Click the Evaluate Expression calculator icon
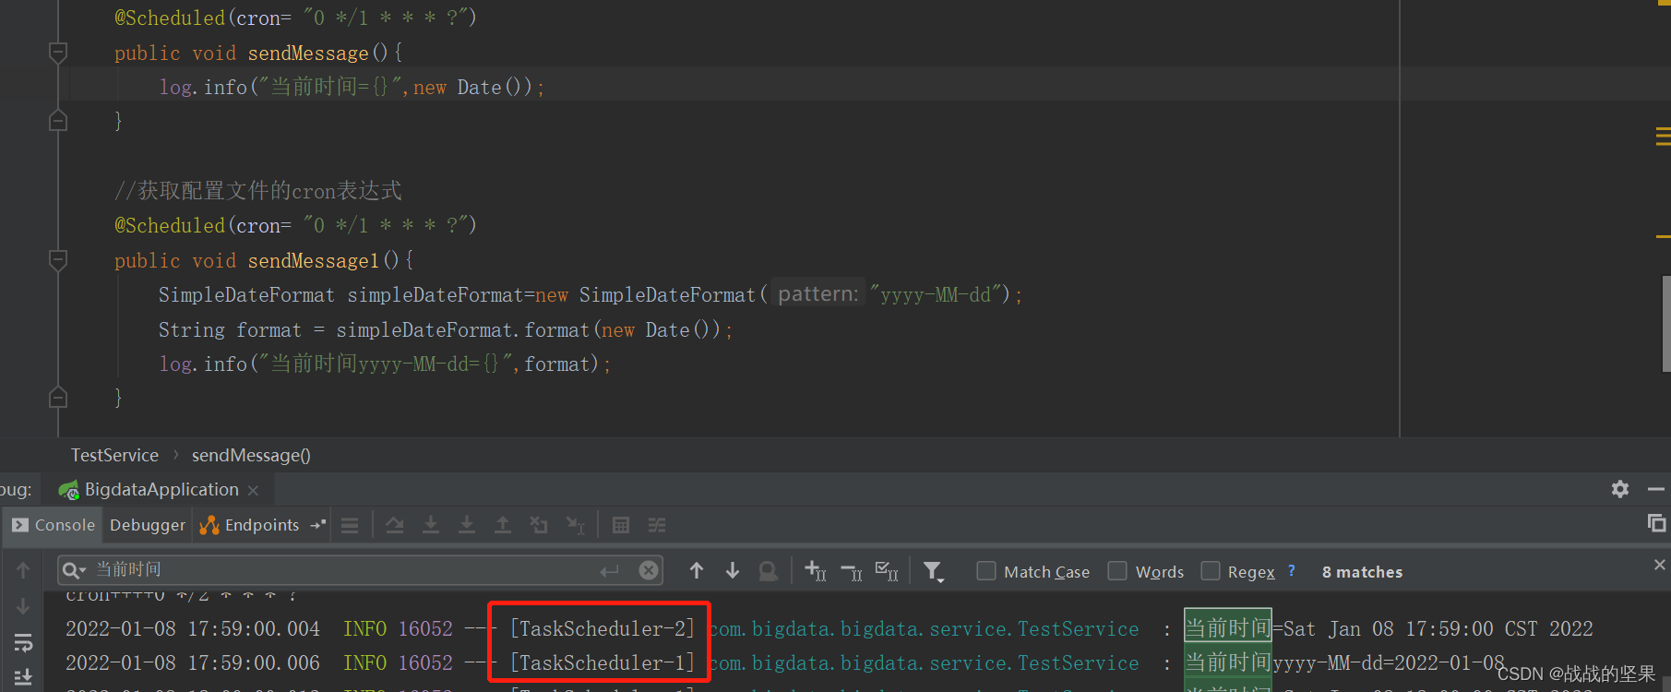The height and width of the screenshot is (692, 1671). (621, 525)
